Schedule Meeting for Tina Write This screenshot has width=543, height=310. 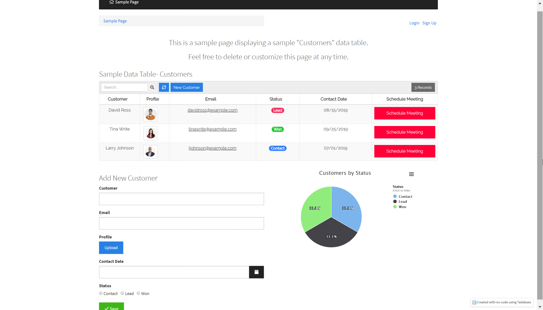click(x=405, y=132)
